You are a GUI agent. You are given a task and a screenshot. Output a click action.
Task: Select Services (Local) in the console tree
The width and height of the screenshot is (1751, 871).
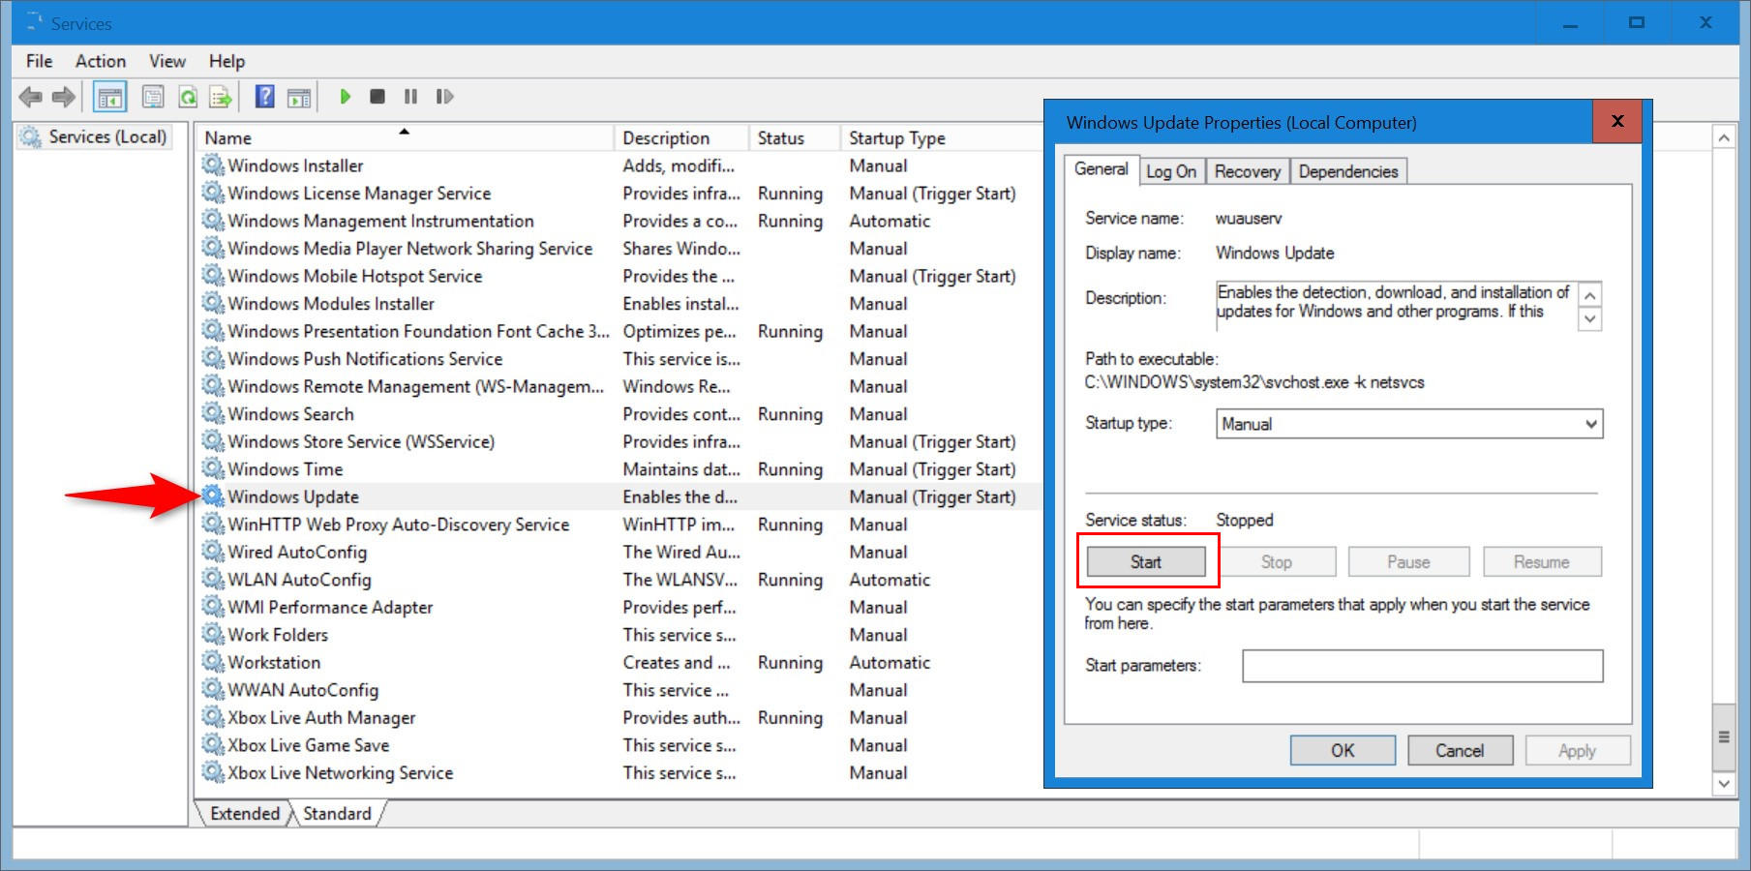pyautogui.click(x=94, y=136)
